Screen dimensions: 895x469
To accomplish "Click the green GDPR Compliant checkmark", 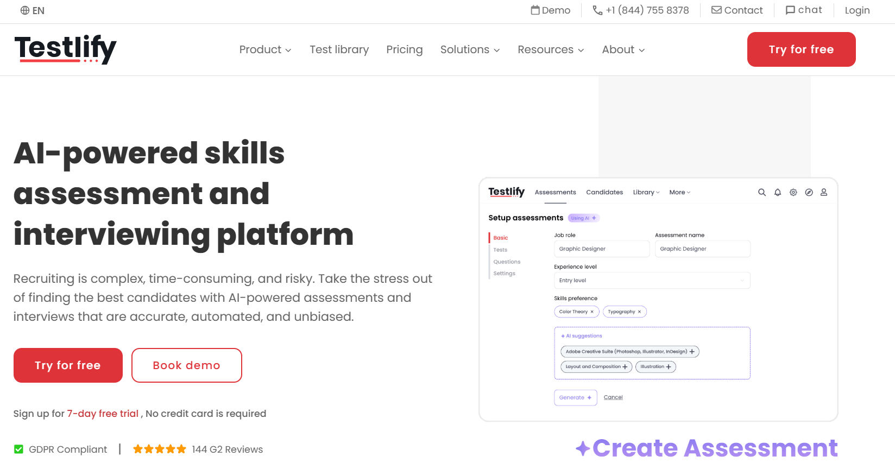I will click(x=18, y=449).
